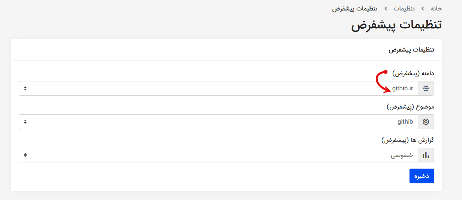Click the www globe icon beside domain field
This screenshot has width=462, height=200.
[426, 88]
